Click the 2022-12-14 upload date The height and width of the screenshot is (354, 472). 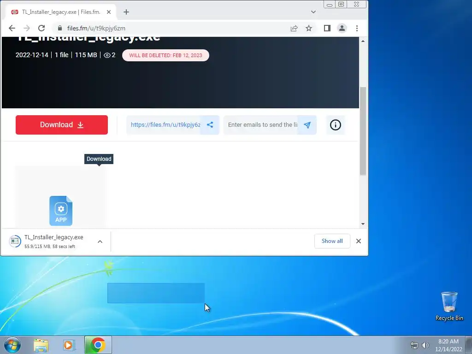tap(32, 55)
